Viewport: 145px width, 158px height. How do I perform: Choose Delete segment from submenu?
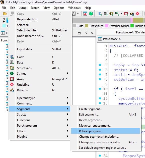tap(106, 120)
